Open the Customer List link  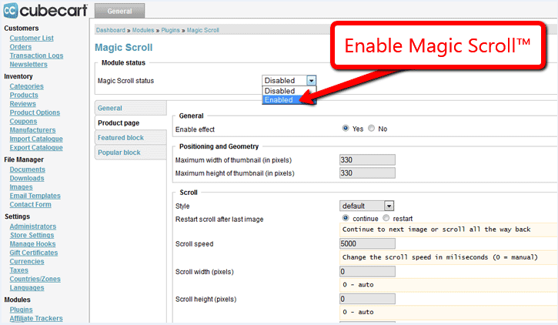[x=32, y=38]
